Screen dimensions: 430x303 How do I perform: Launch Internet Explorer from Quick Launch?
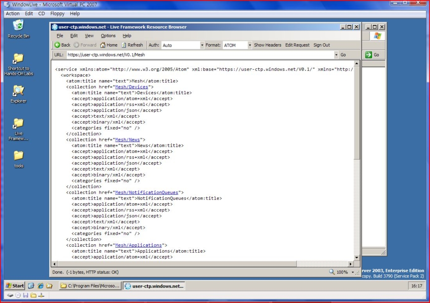(40, 286)
